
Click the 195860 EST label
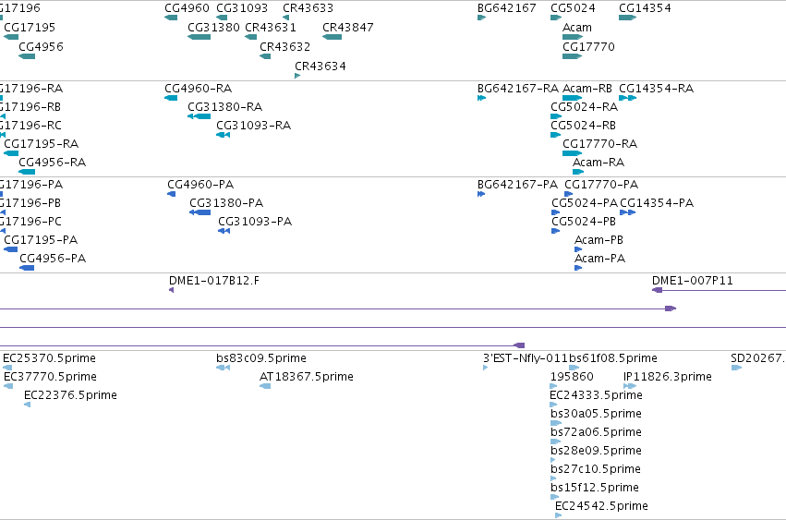(572, 377)
